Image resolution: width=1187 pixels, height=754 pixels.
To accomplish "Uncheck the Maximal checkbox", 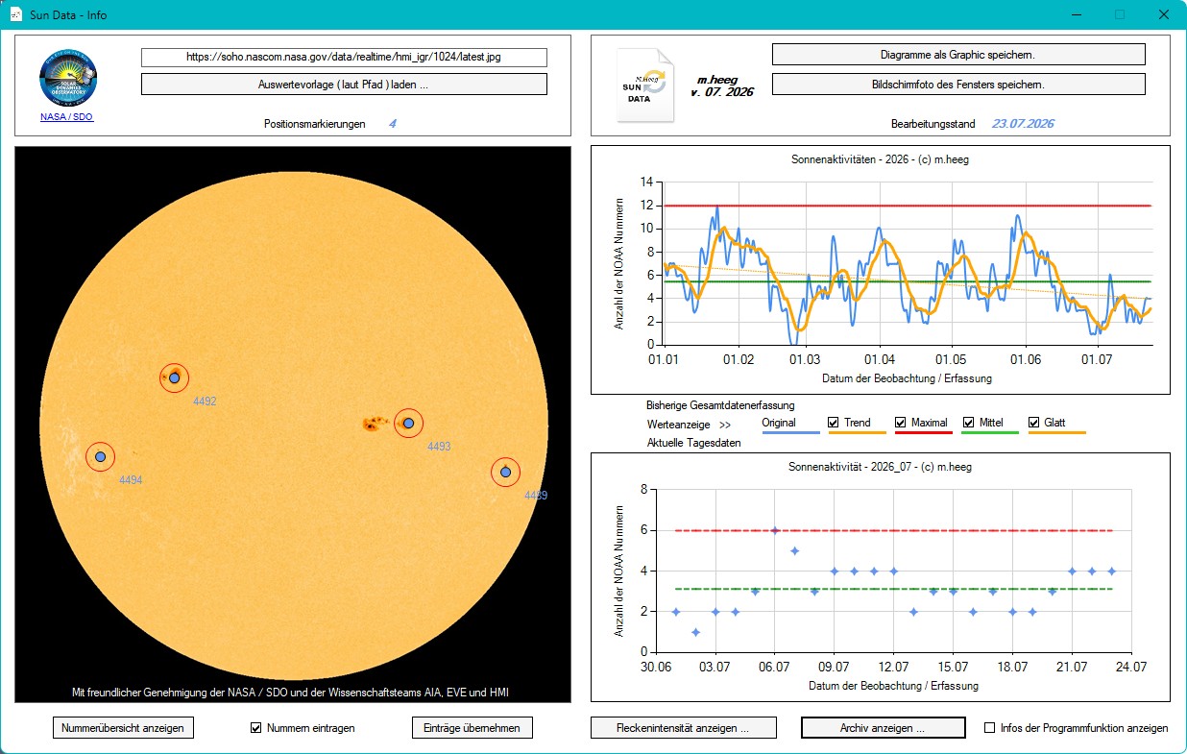I will pyautogui.click(x=901, y=423).
